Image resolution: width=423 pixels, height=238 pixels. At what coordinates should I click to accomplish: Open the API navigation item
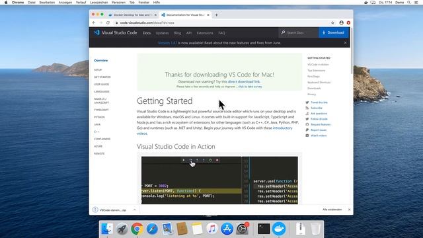pos(189,33)
